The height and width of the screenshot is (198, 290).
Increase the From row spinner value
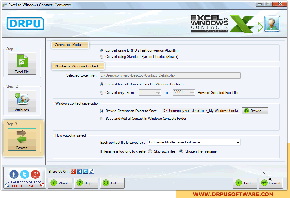coord(158,91)
